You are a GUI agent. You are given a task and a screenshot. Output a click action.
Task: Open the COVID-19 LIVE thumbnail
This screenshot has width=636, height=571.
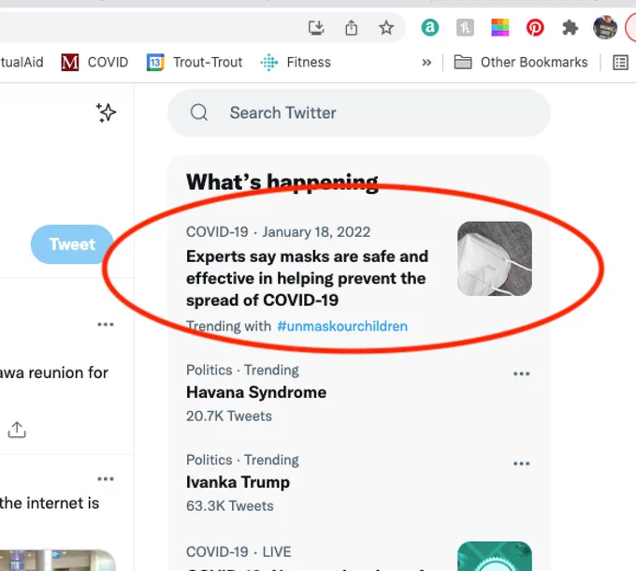[495, 556]
